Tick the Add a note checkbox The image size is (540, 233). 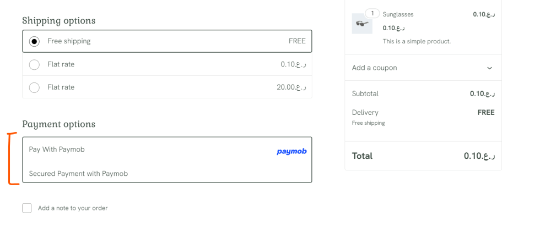point(27,208)
